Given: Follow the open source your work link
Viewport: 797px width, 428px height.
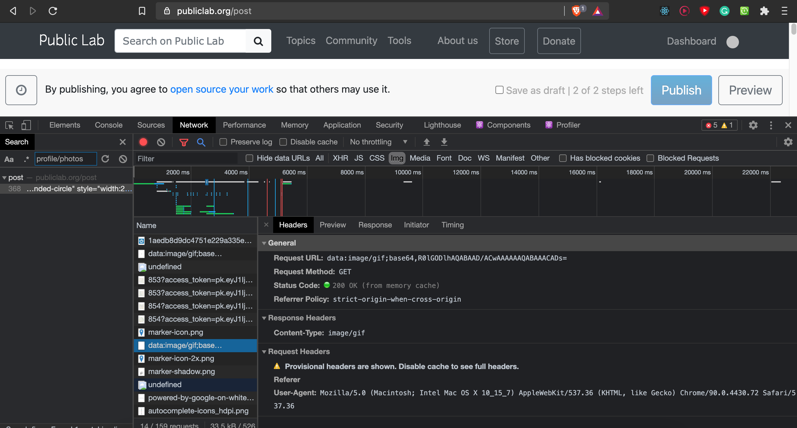Looking at the screenshot, I should point(222,90).
